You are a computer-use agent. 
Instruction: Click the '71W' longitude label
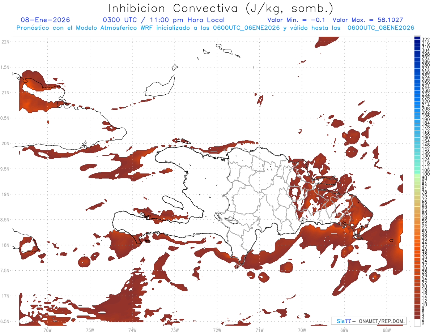point(259,330)
